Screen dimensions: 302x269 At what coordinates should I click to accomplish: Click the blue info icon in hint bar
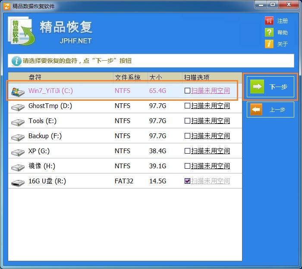coord(16,61)
